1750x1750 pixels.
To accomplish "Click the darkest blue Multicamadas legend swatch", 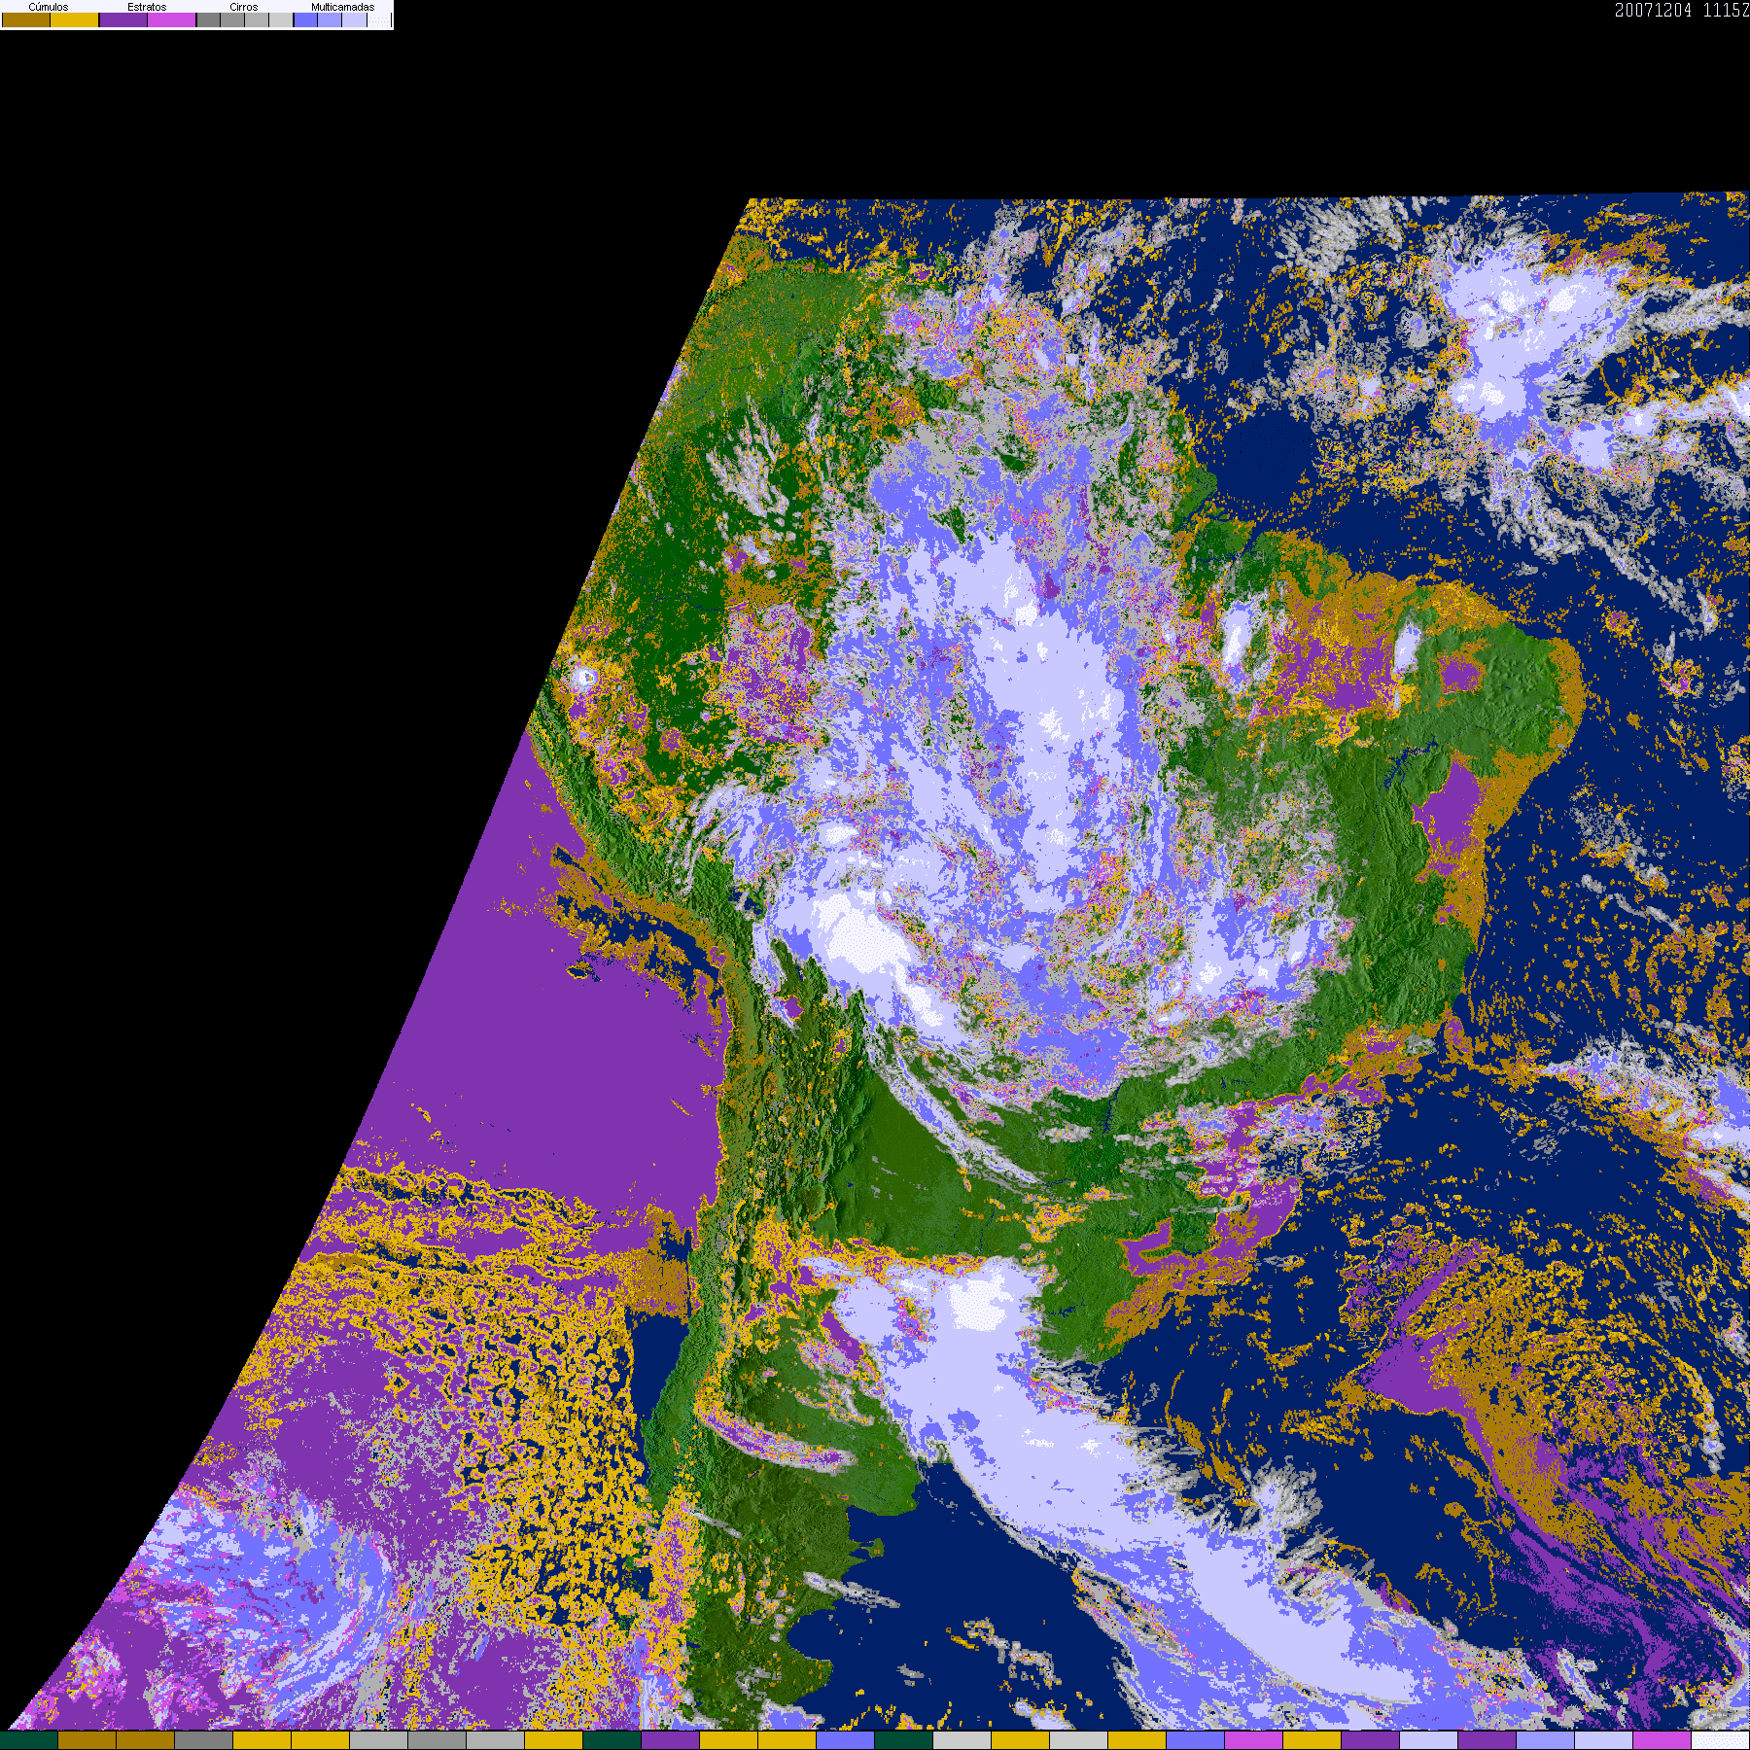I will pyautogui.click(x=306, y=20).
